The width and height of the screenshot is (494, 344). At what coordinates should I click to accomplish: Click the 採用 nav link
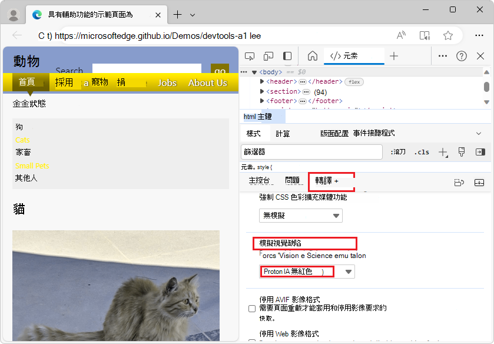pos(64,82)
